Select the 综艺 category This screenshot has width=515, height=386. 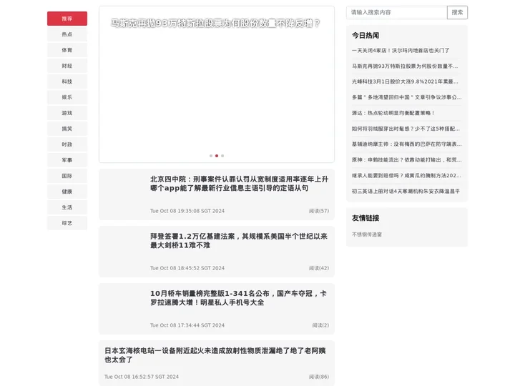click(67, 224)
